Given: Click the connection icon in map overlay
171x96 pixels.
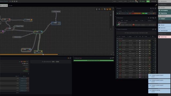Looking at the screenshot, I should 99,9.
